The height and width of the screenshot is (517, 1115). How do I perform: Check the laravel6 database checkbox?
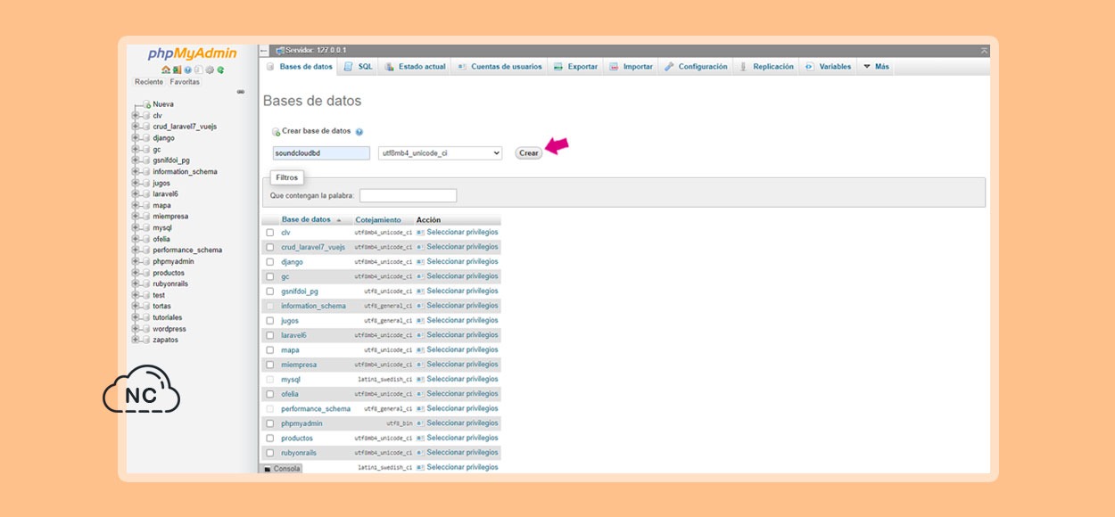(269, 336)
